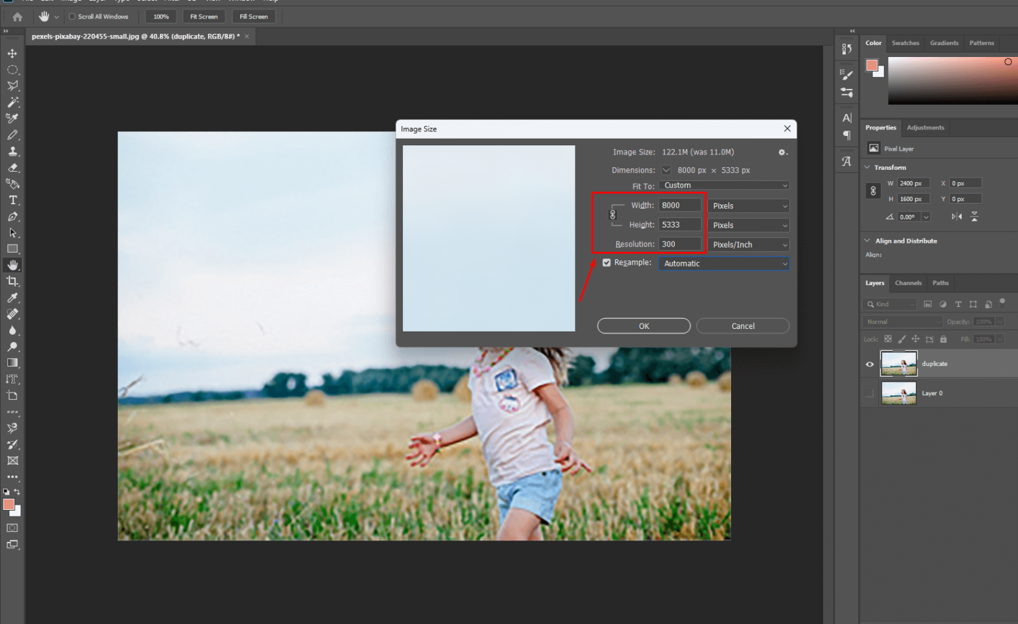Select the Magic Wand tool

(13, 102)
